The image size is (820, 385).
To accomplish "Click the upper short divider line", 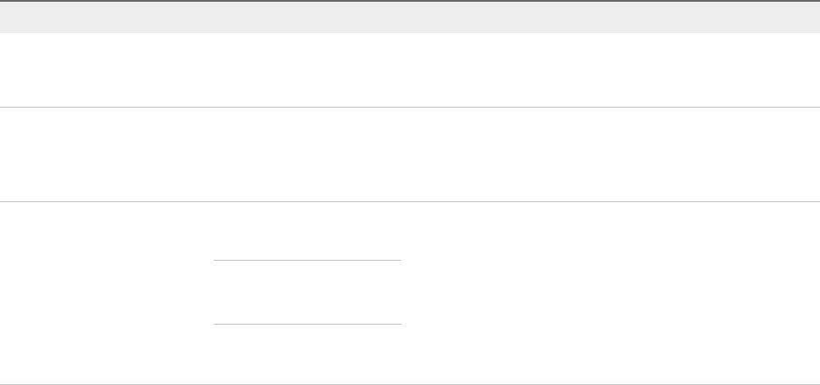I will click(x=307, y=260).
